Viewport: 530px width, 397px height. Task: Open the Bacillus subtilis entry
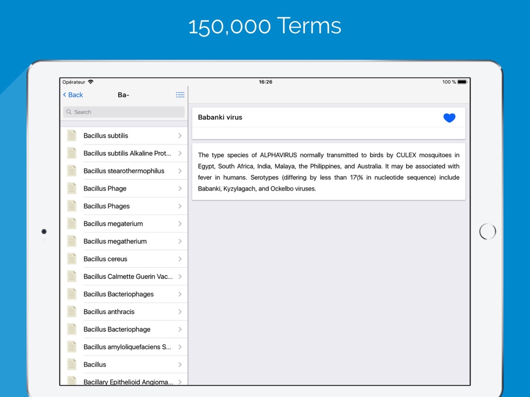coord(123,136)
